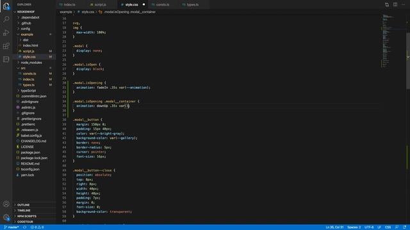The height and width of the screenshot is (230, 410).
Task: Expand the typeScript folder
Action: coord(34,91)
